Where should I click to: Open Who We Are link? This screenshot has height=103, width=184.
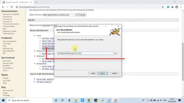8,90
